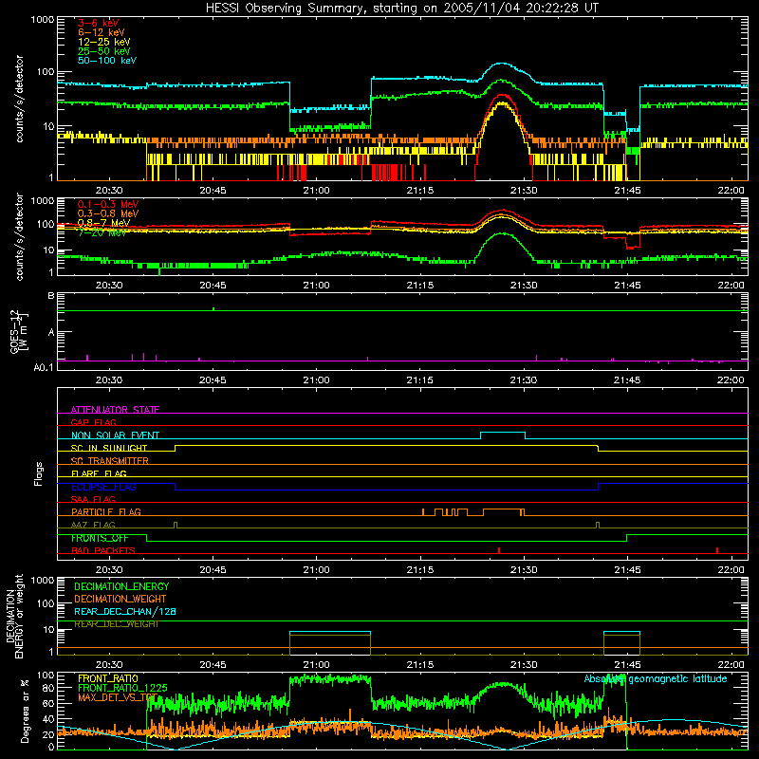The height and width of the screenshot is (759, 759).
Task: Select the FLARE_FLAG label
Action: pos(99,473)
